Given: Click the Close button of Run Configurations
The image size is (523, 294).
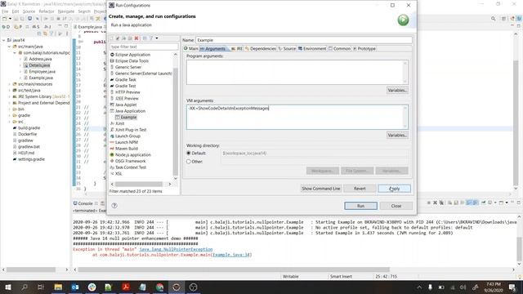Looking at the screenshot, I should tap(396, 206).
